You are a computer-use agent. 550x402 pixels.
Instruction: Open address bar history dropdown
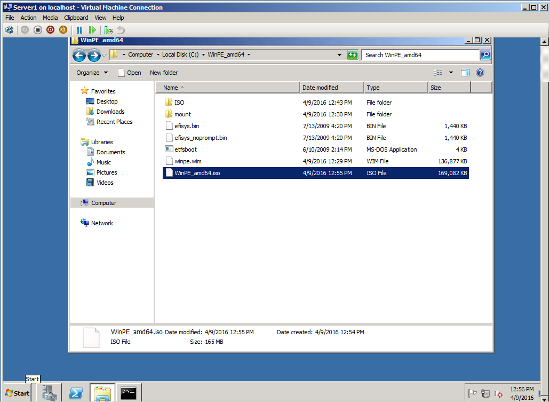pos(339,55)
